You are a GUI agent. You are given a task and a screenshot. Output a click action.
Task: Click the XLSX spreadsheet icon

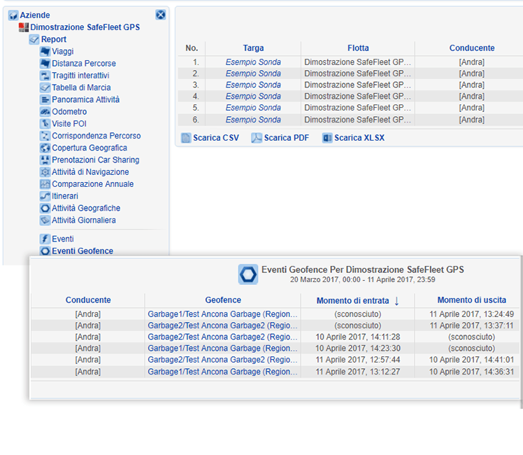pyautogui.click(x=327, y=138)
